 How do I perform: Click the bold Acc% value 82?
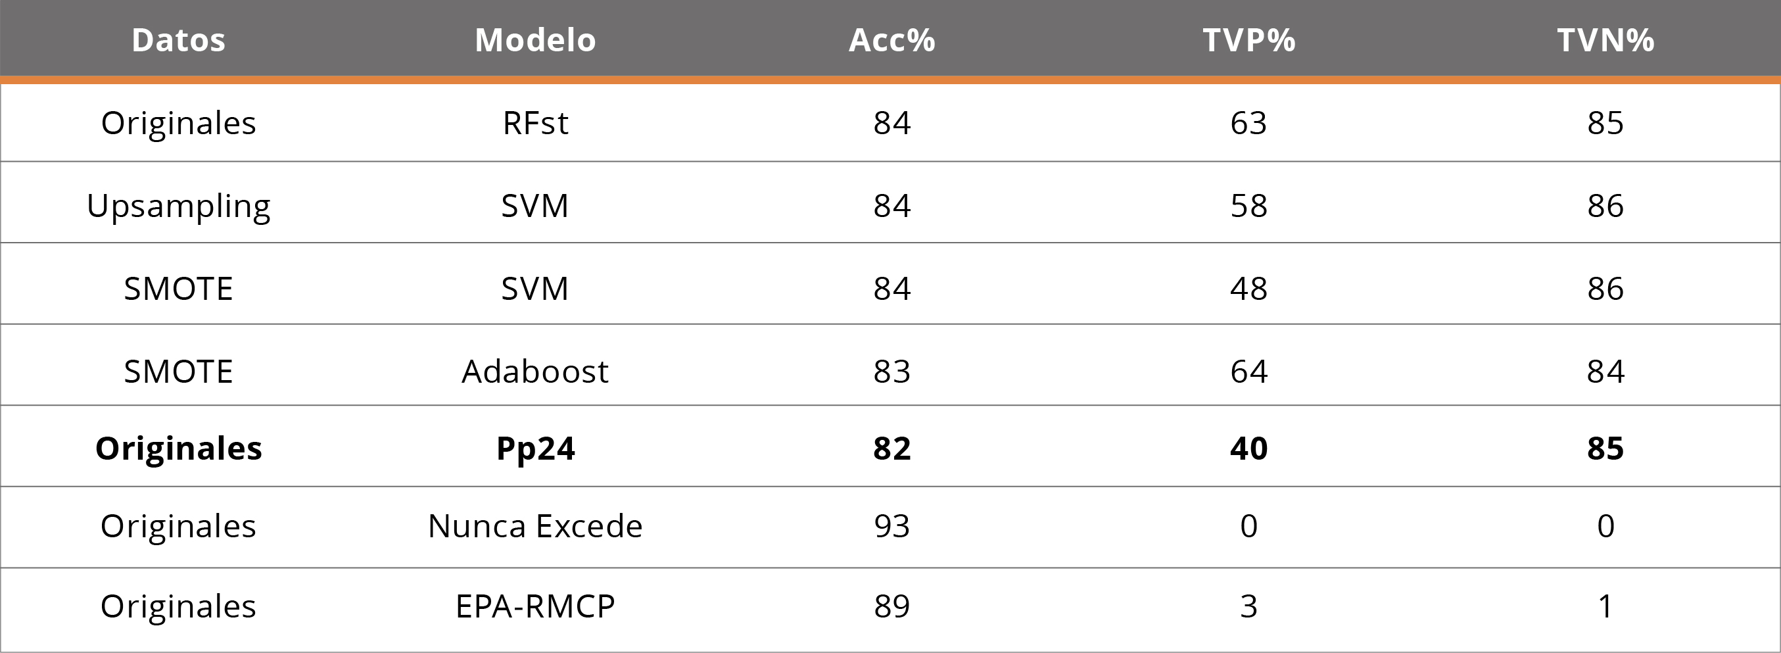click(x=892, y=448)
